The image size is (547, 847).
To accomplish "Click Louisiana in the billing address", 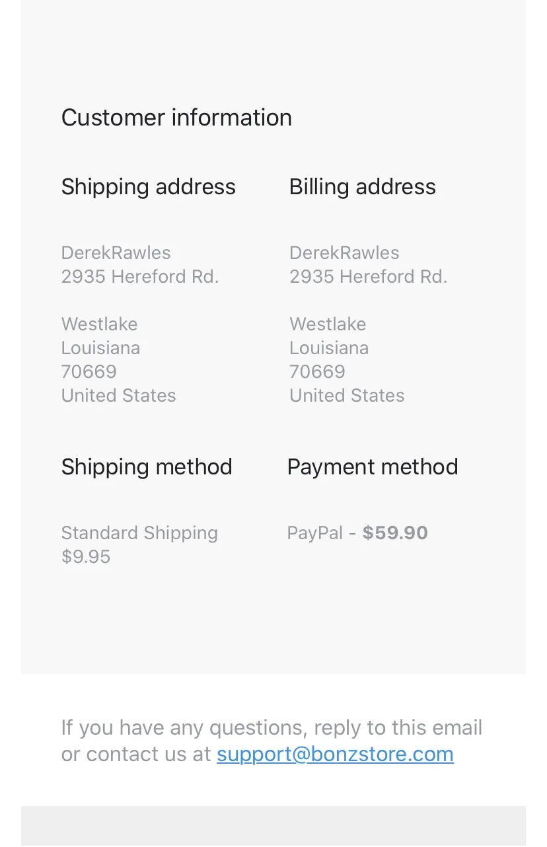I will [x=329, y=348].
